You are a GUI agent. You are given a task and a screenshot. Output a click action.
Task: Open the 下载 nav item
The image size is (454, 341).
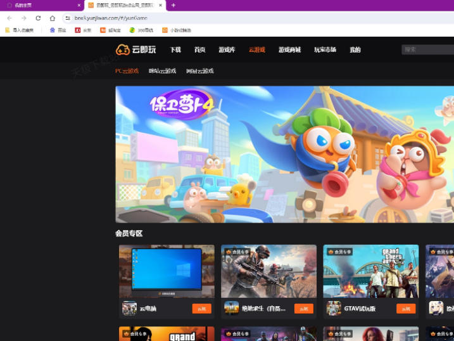click(175, 50)
